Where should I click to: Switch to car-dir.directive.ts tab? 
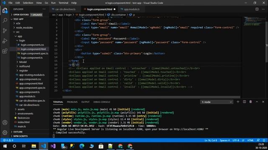tap(65, 9)
